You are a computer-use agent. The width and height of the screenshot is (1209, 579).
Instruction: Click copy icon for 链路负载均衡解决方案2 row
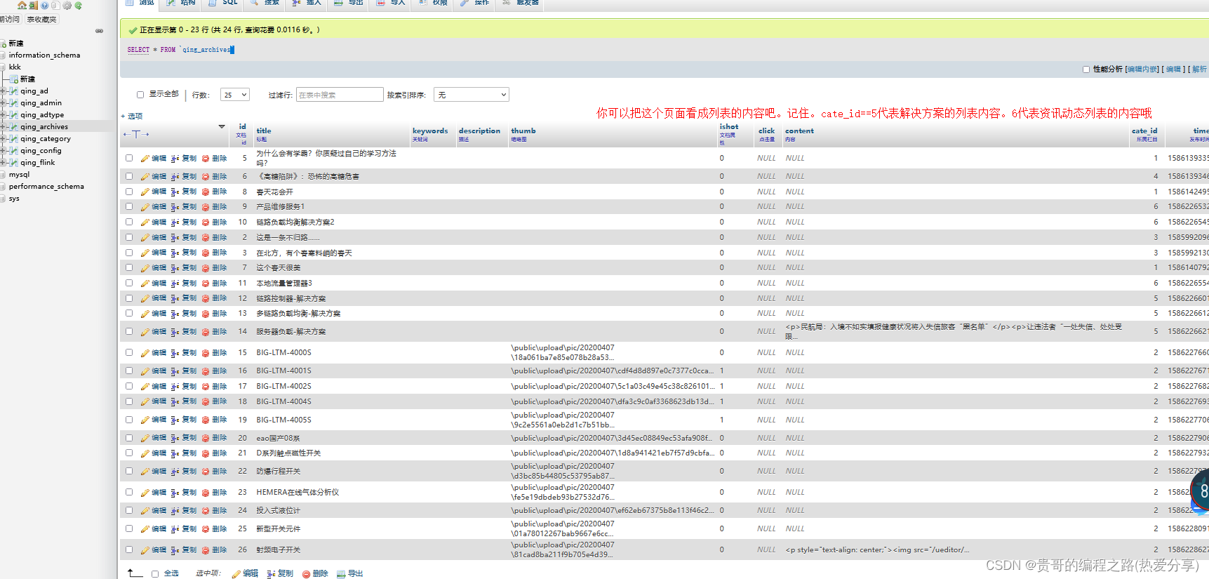click(x=175, y=222)
